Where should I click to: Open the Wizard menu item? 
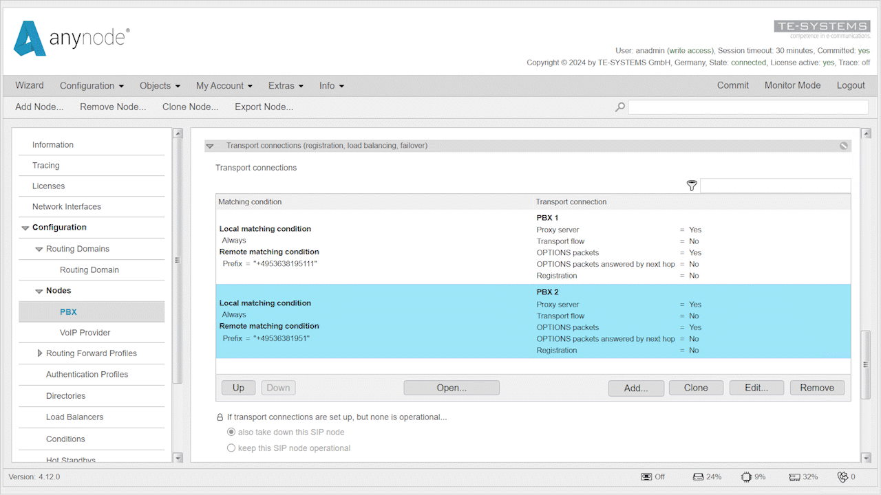tap(30, 85)
